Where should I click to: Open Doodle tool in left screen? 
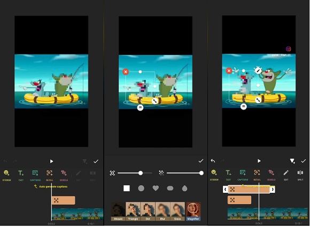[64, 175]
